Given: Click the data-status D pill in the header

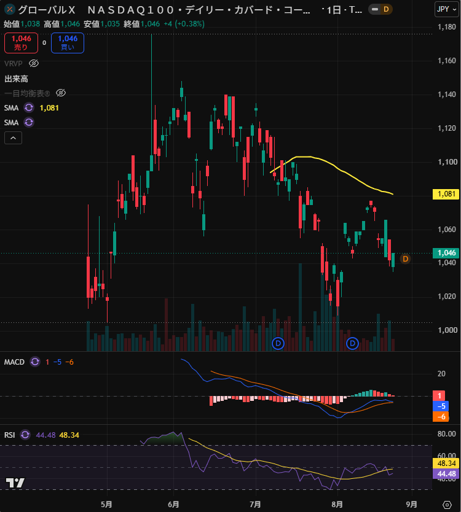Looking at the screenshot, I should click(x=380, y=9).
